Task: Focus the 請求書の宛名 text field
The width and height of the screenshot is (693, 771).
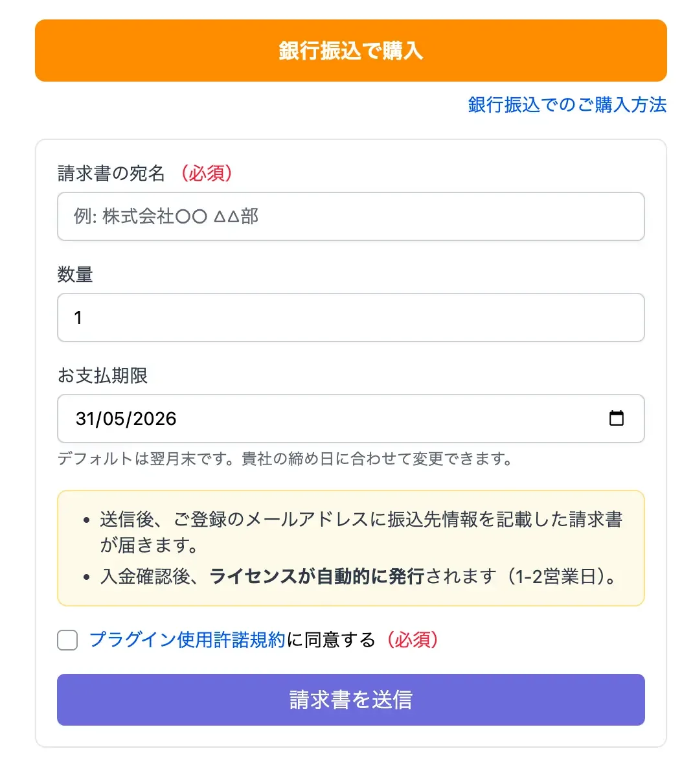Action: coord(350,216)
